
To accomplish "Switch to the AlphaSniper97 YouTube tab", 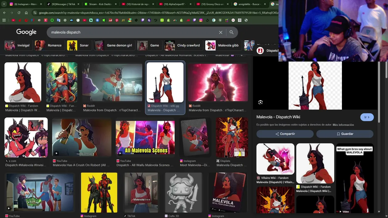I will [175, 4].
